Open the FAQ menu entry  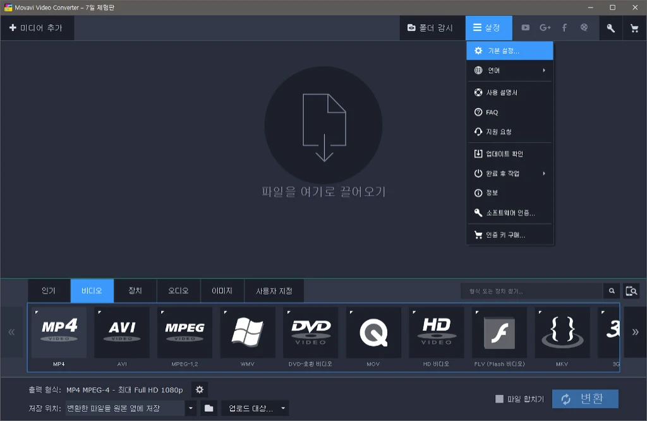click(510, 112)
